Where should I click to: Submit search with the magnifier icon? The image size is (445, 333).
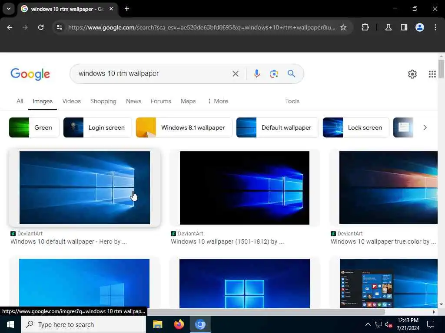point(291,74)
